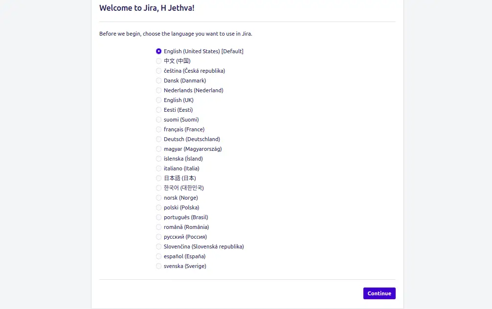The image size is (492, 309).
Task: Select Nederlands (Nederland) option
Action: pyautogui.click(x=159, y=90)
